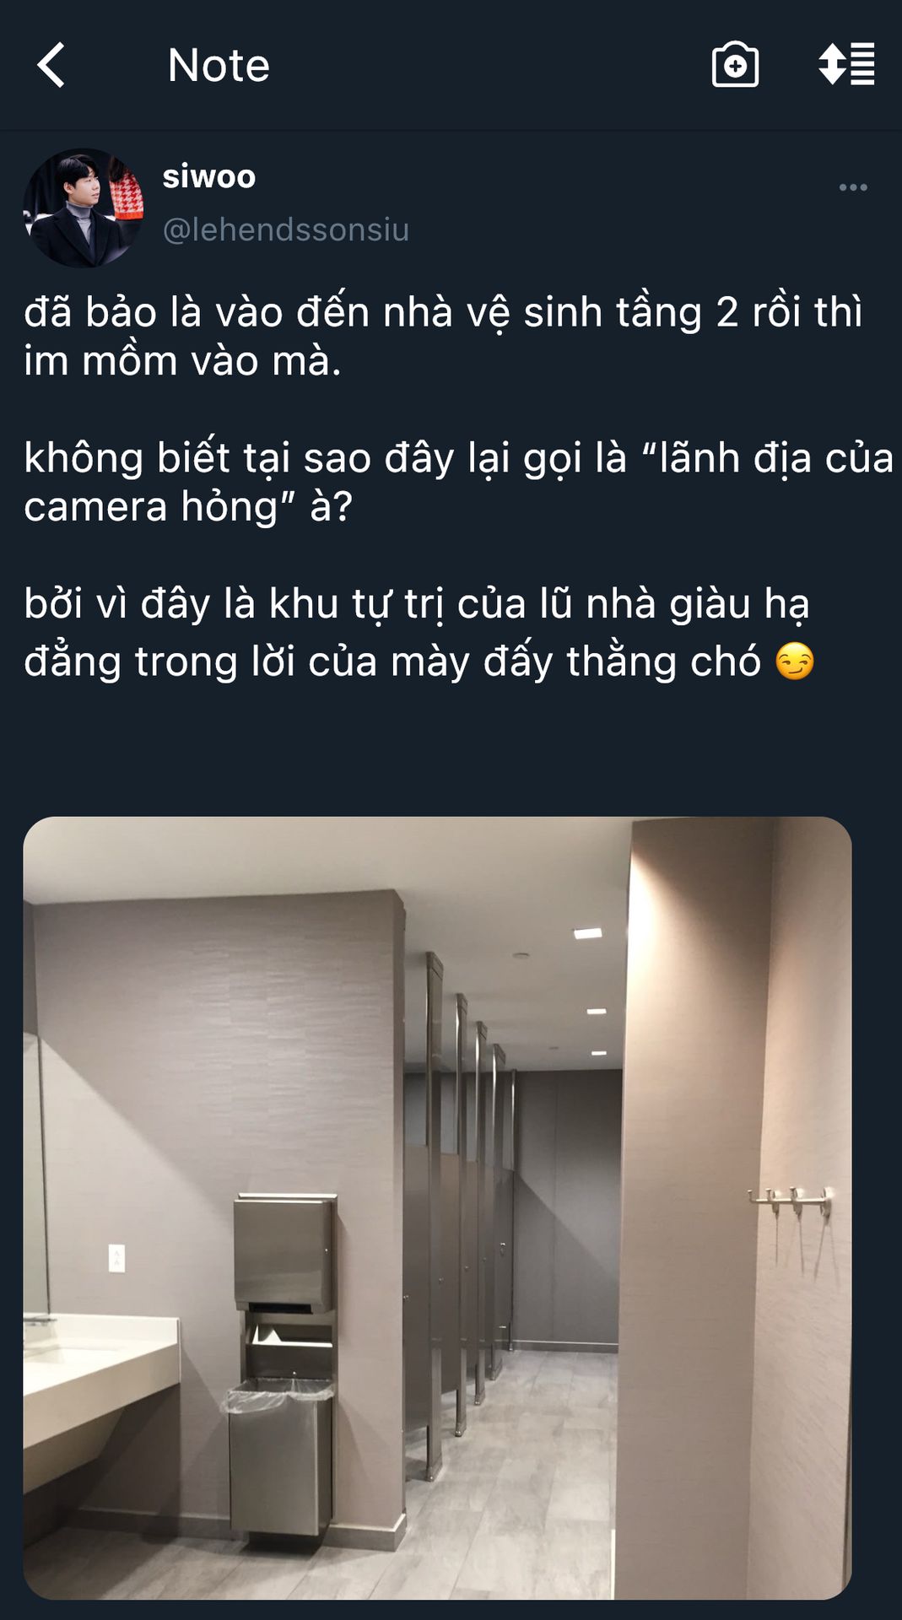Screen dimensions: 902x1620
Task: Select the paragraph starting "đã bảo là"
Action: click(x=443, y=336)
